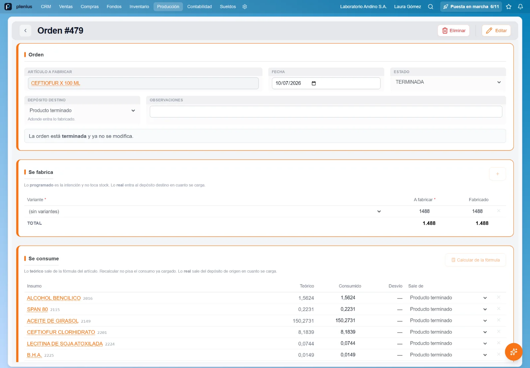
Task: Click the plus icon in Se fabrica
Action: 498,174
